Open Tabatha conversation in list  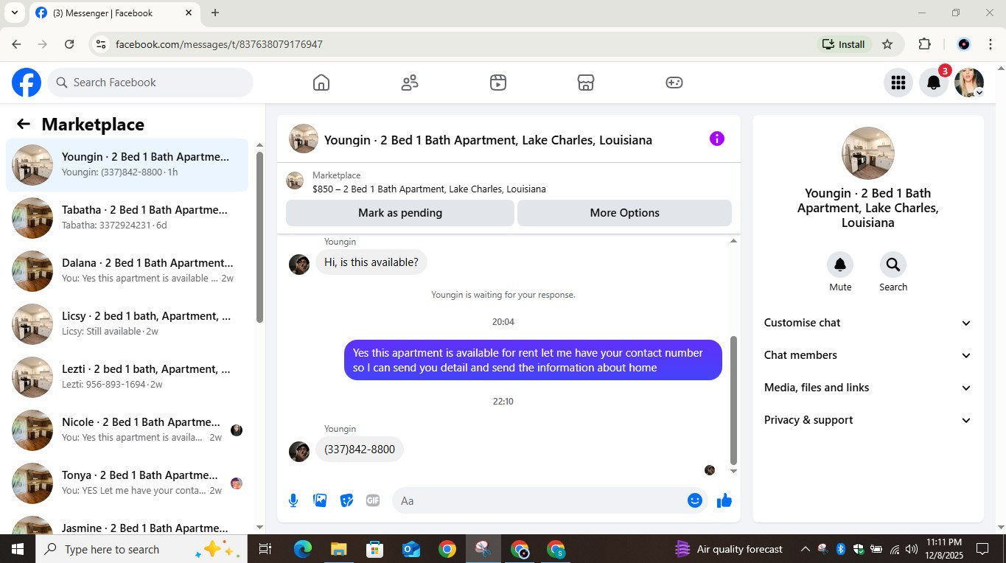click(x=128, y=218)
